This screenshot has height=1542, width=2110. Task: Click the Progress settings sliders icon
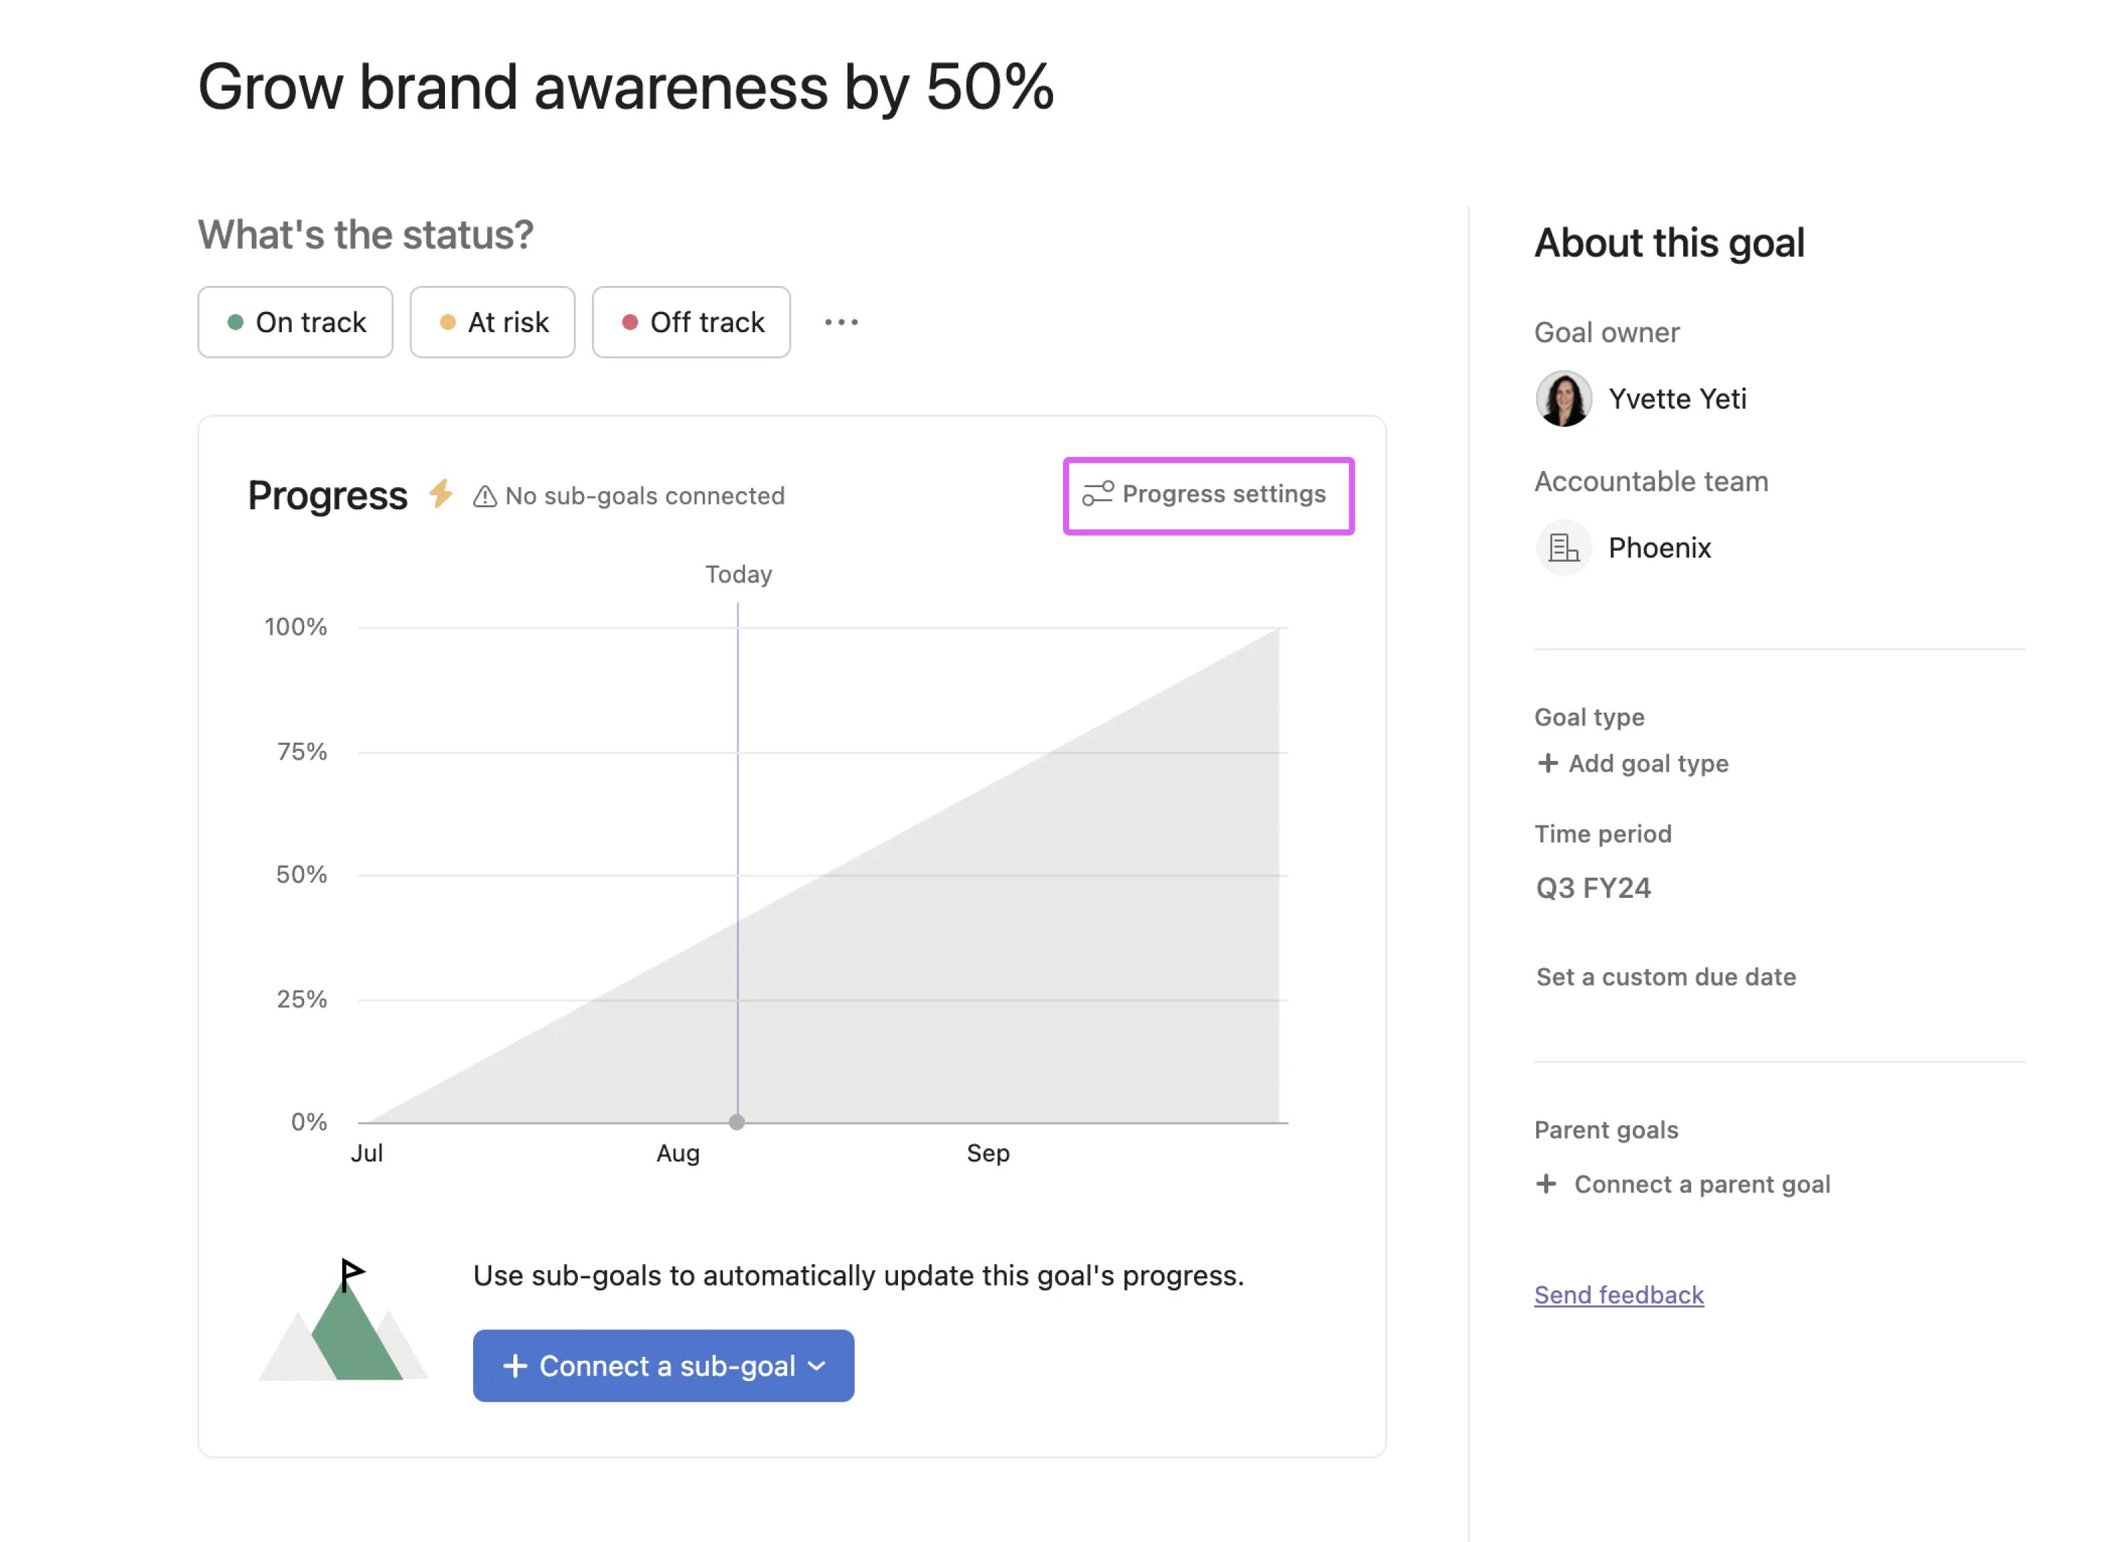(x=1097, y=494)
